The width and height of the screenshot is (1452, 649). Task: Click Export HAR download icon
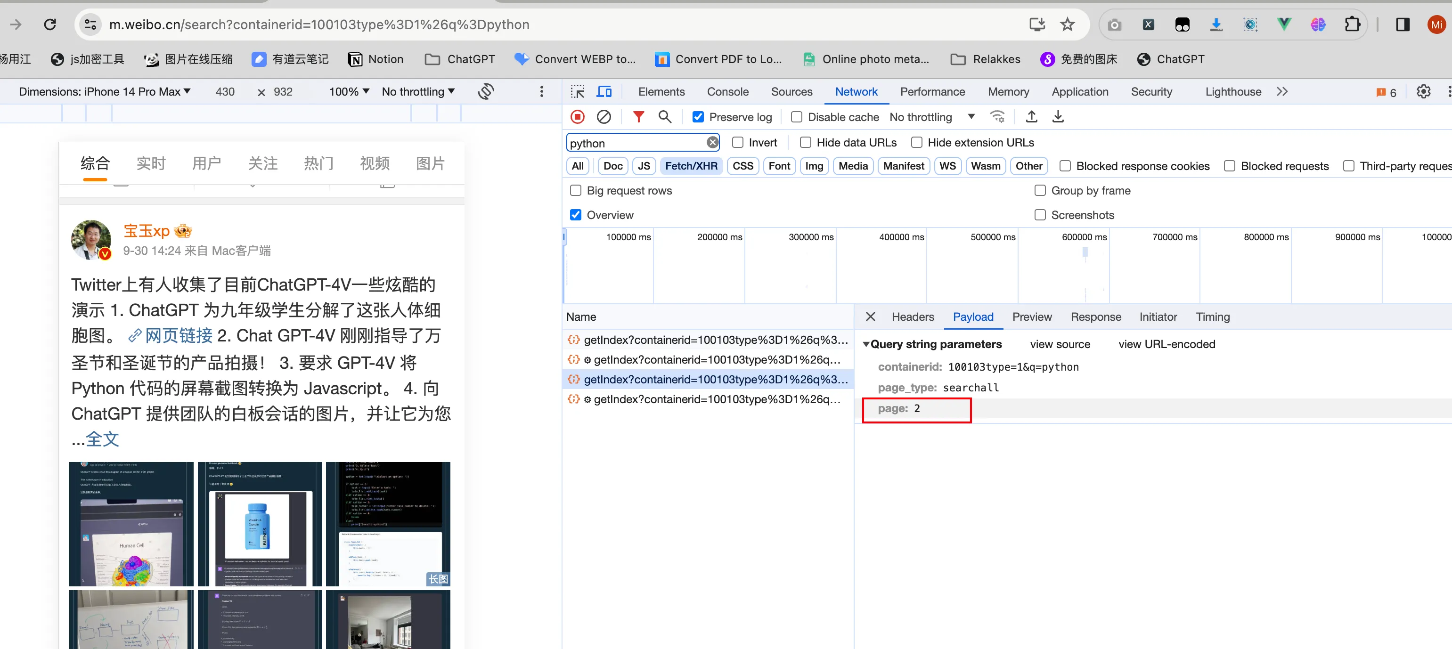(x=1058, y=117)
